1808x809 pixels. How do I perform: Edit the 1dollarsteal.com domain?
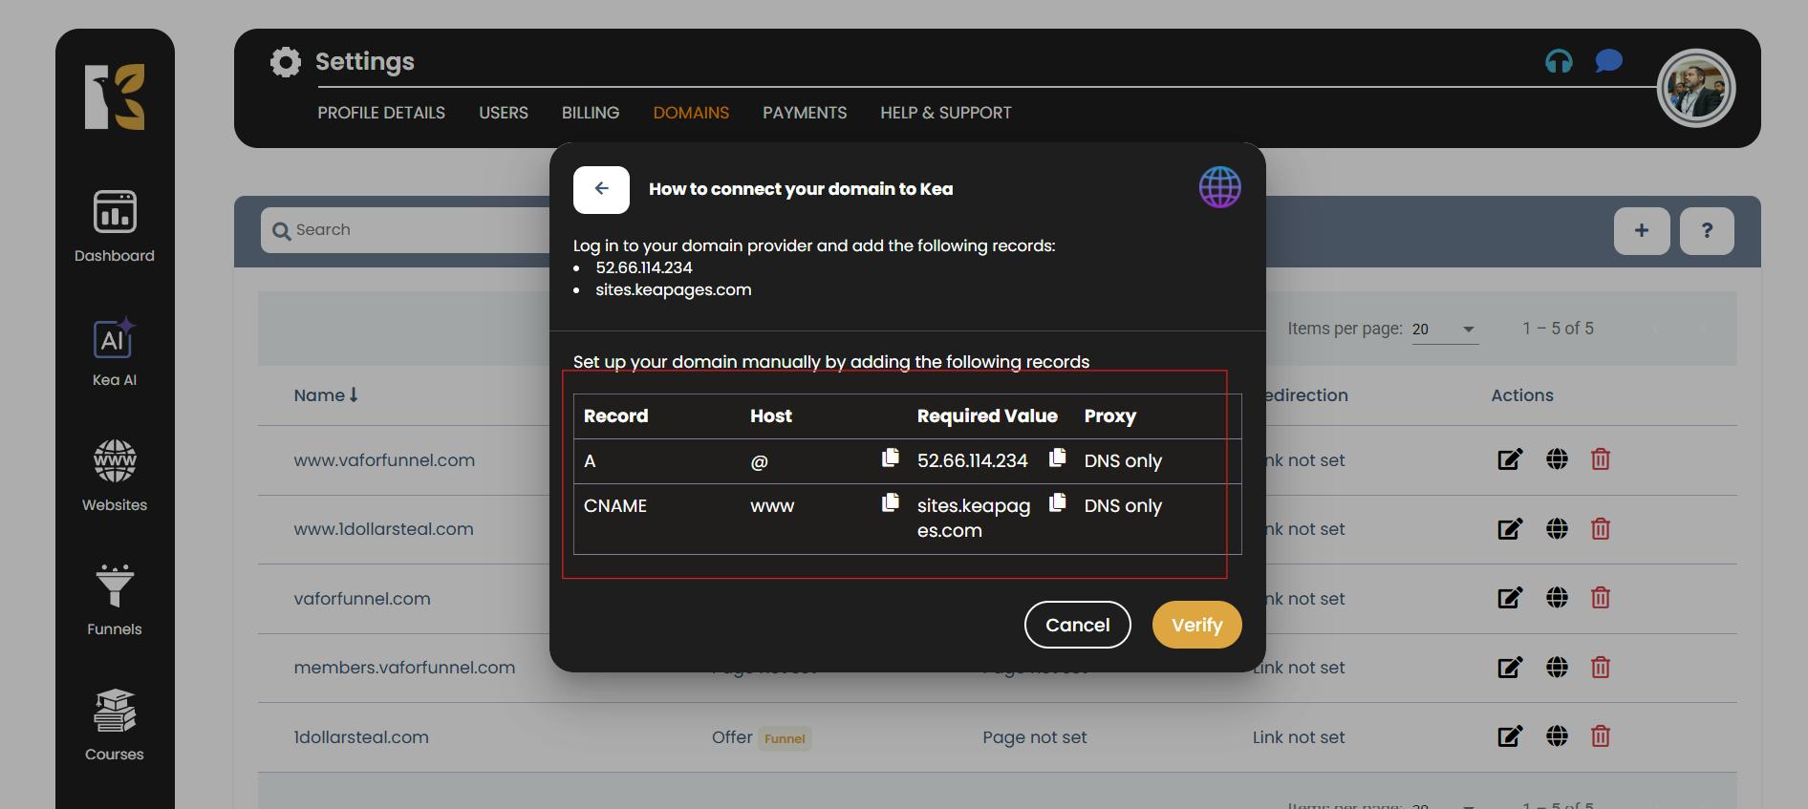click(x=1509, y=736)
